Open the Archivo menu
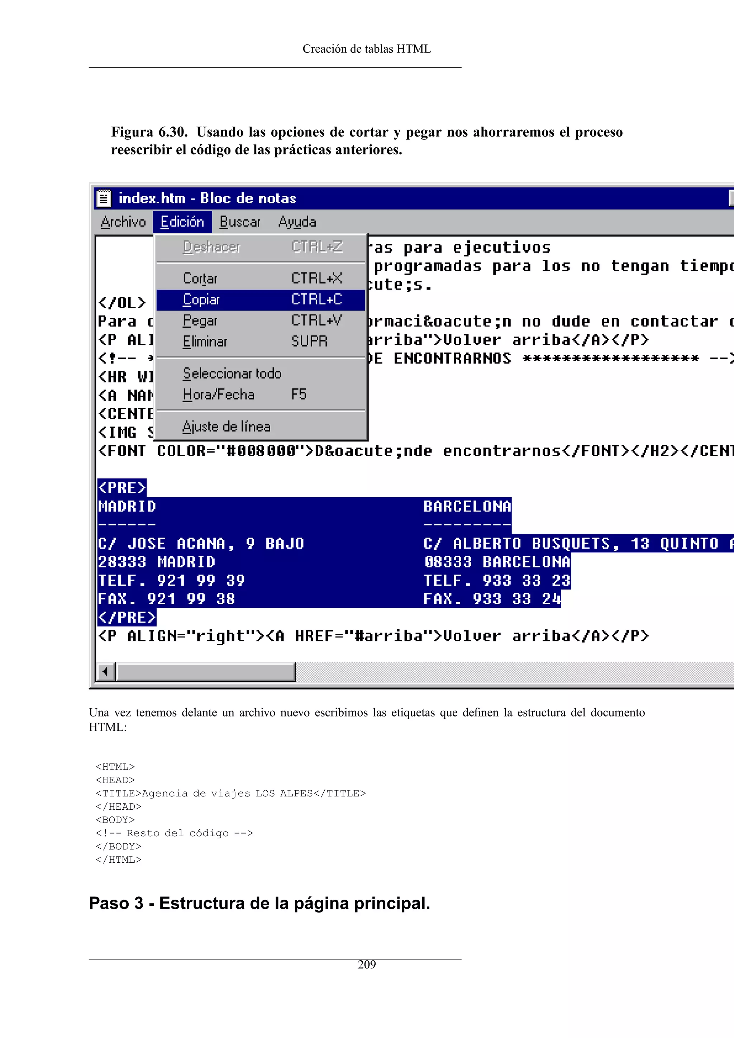734x1038 pixels. (x=123, y=222)
